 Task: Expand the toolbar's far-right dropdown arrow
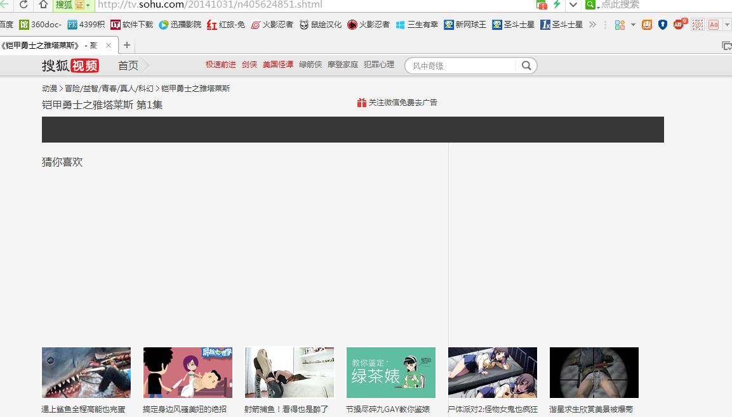click(x=727, y=25)
